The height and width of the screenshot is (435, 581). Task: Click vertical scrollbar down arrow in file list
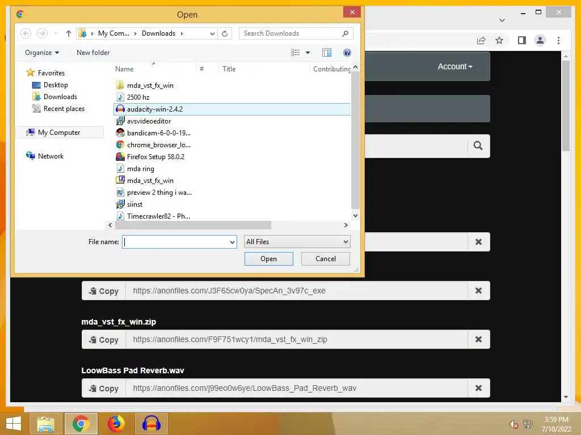coord(355,216)
